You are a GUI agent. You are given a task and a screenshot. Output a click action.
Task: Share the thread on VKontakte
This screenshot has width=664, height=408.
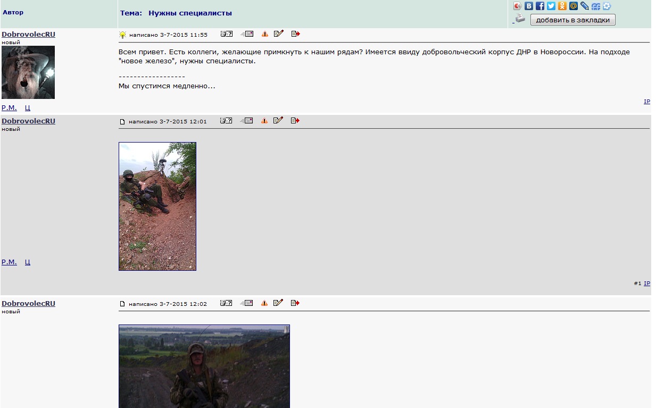tap(529, 6)
